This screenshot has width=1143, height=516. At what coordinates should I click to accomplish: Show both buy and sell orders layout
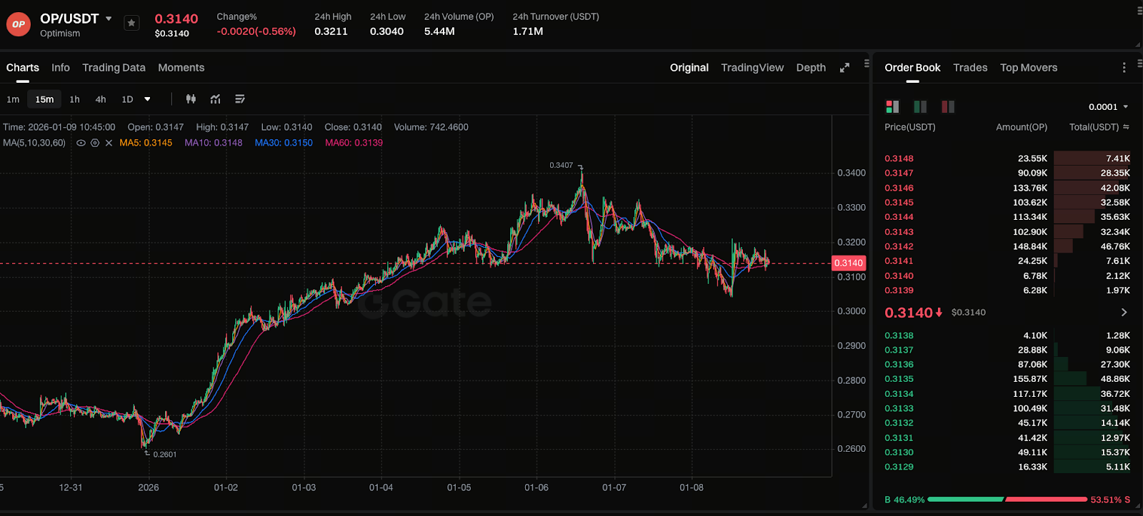pyautogui.click(x=892, y=106)
